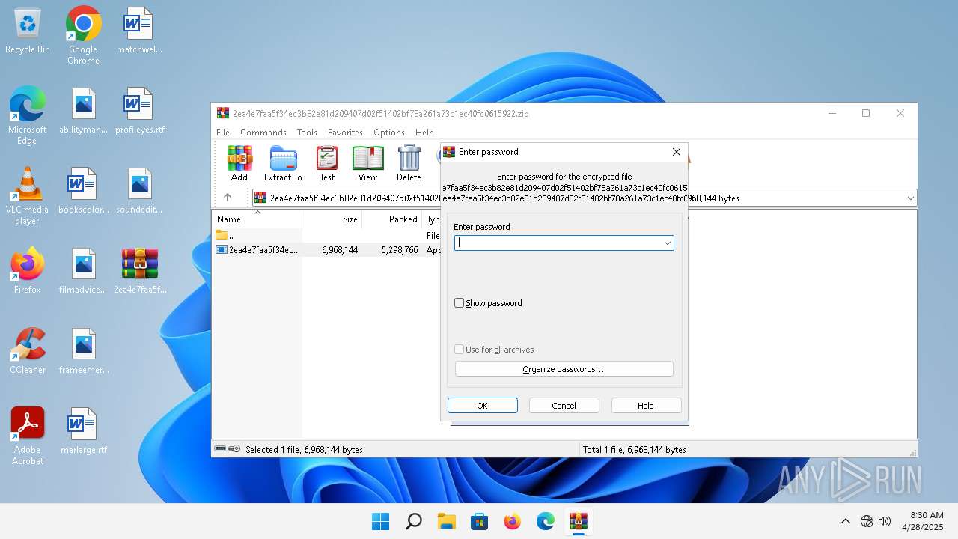Open the Help menu
Viewport: 958px width, 539px height.
[x=424, y=133]
